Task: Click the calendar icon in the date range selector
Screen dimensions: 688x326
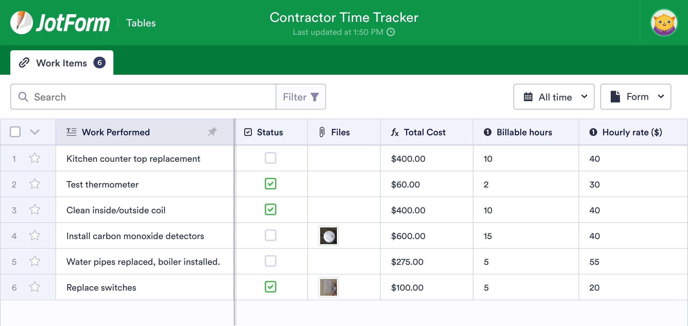Action: coord(529,97)
